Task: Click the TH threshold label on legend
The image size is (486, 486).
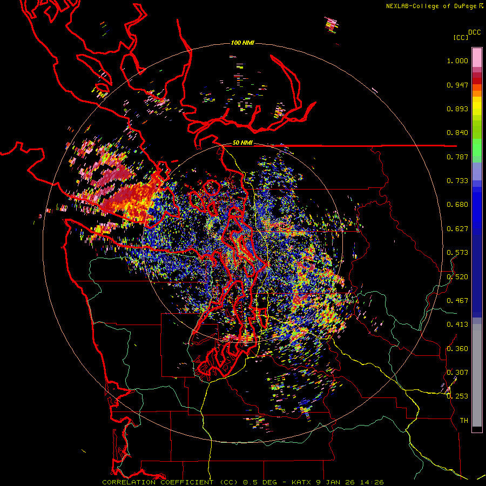Action: [x=464, y=421]
